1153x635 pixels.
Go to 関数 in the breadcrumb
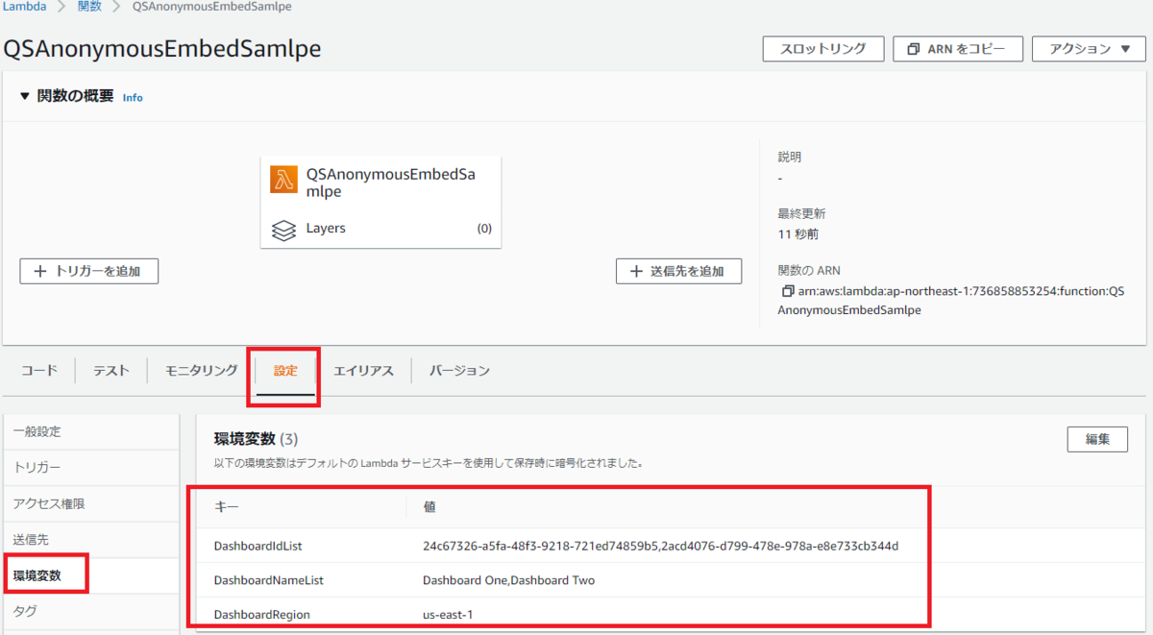pos(89,7)
